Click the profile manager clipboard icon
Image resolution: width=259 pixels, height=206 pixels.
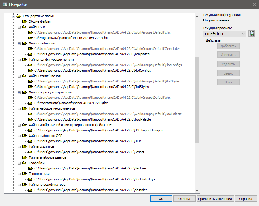pos(251,34)
